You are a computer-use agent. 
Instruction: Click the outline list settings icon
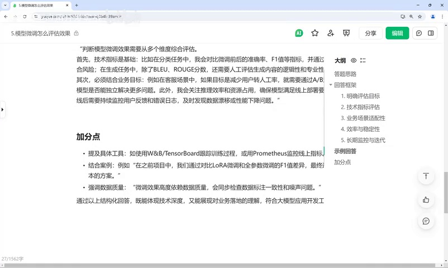(363, 60)
